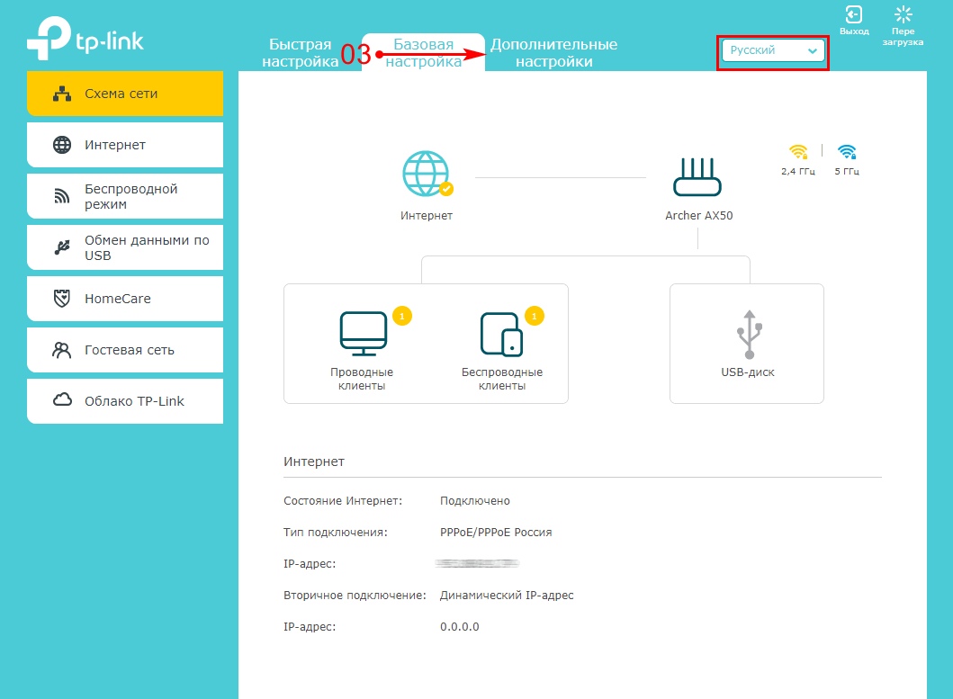The width and height of the screenshot is (953, 699).
Task: Open the wireless clients devices icon
Action: point(501,333)
